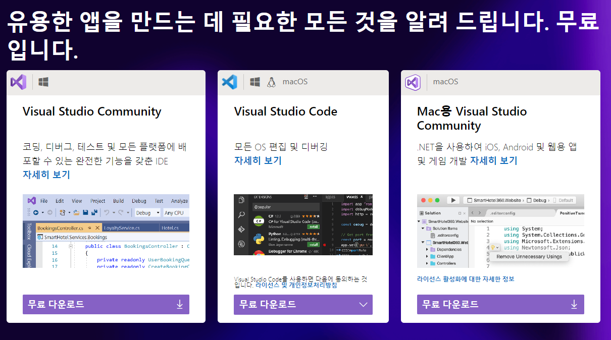Expand 무료 다운로드 dropdown for Visual Studio Code
This screenshot has height=340, width=611.
[303, 305]
